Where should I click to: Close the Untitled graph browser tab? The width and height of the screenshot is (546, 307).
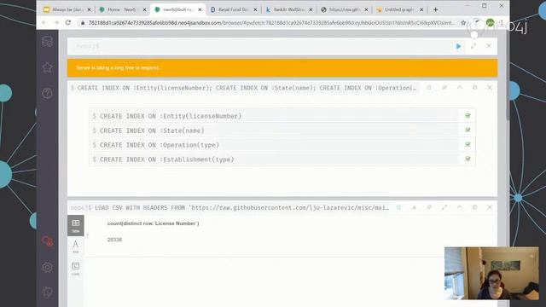point(421,9)
